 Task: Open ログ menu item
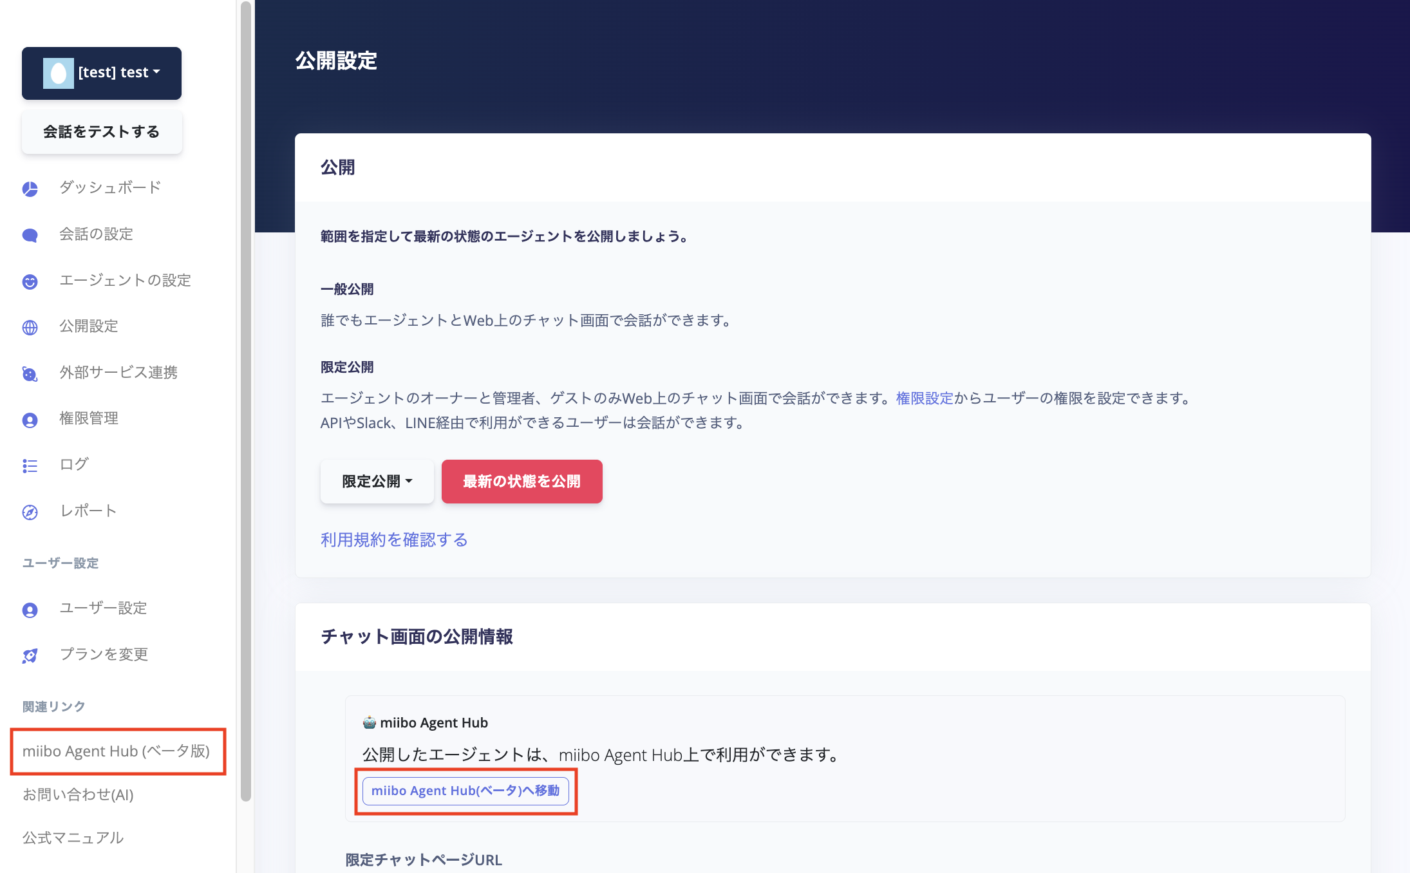[74, 464]
